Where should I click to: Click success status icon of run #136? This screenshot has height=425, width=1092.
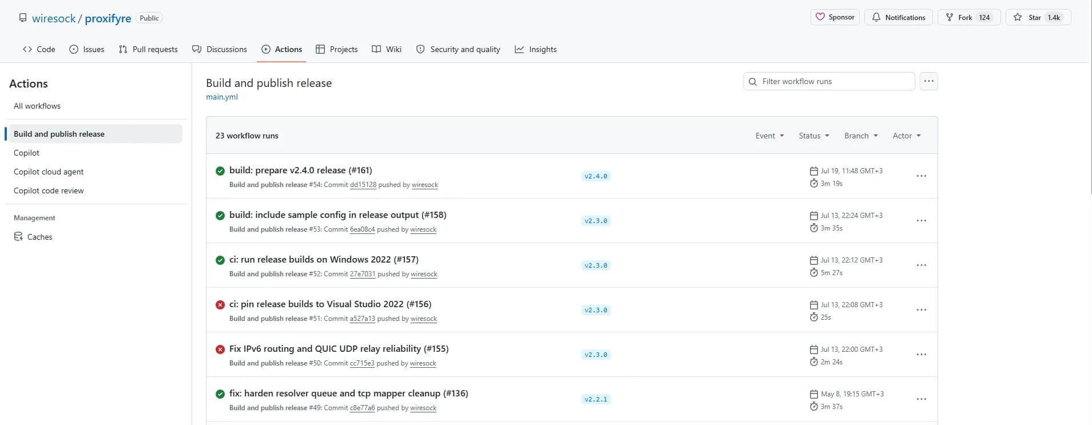[220, 394]
